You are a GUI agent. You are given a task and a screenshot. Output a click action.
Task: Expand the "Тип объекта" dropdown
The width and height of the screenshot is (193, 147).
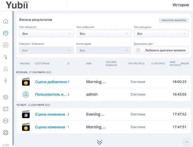click(46, 34)
